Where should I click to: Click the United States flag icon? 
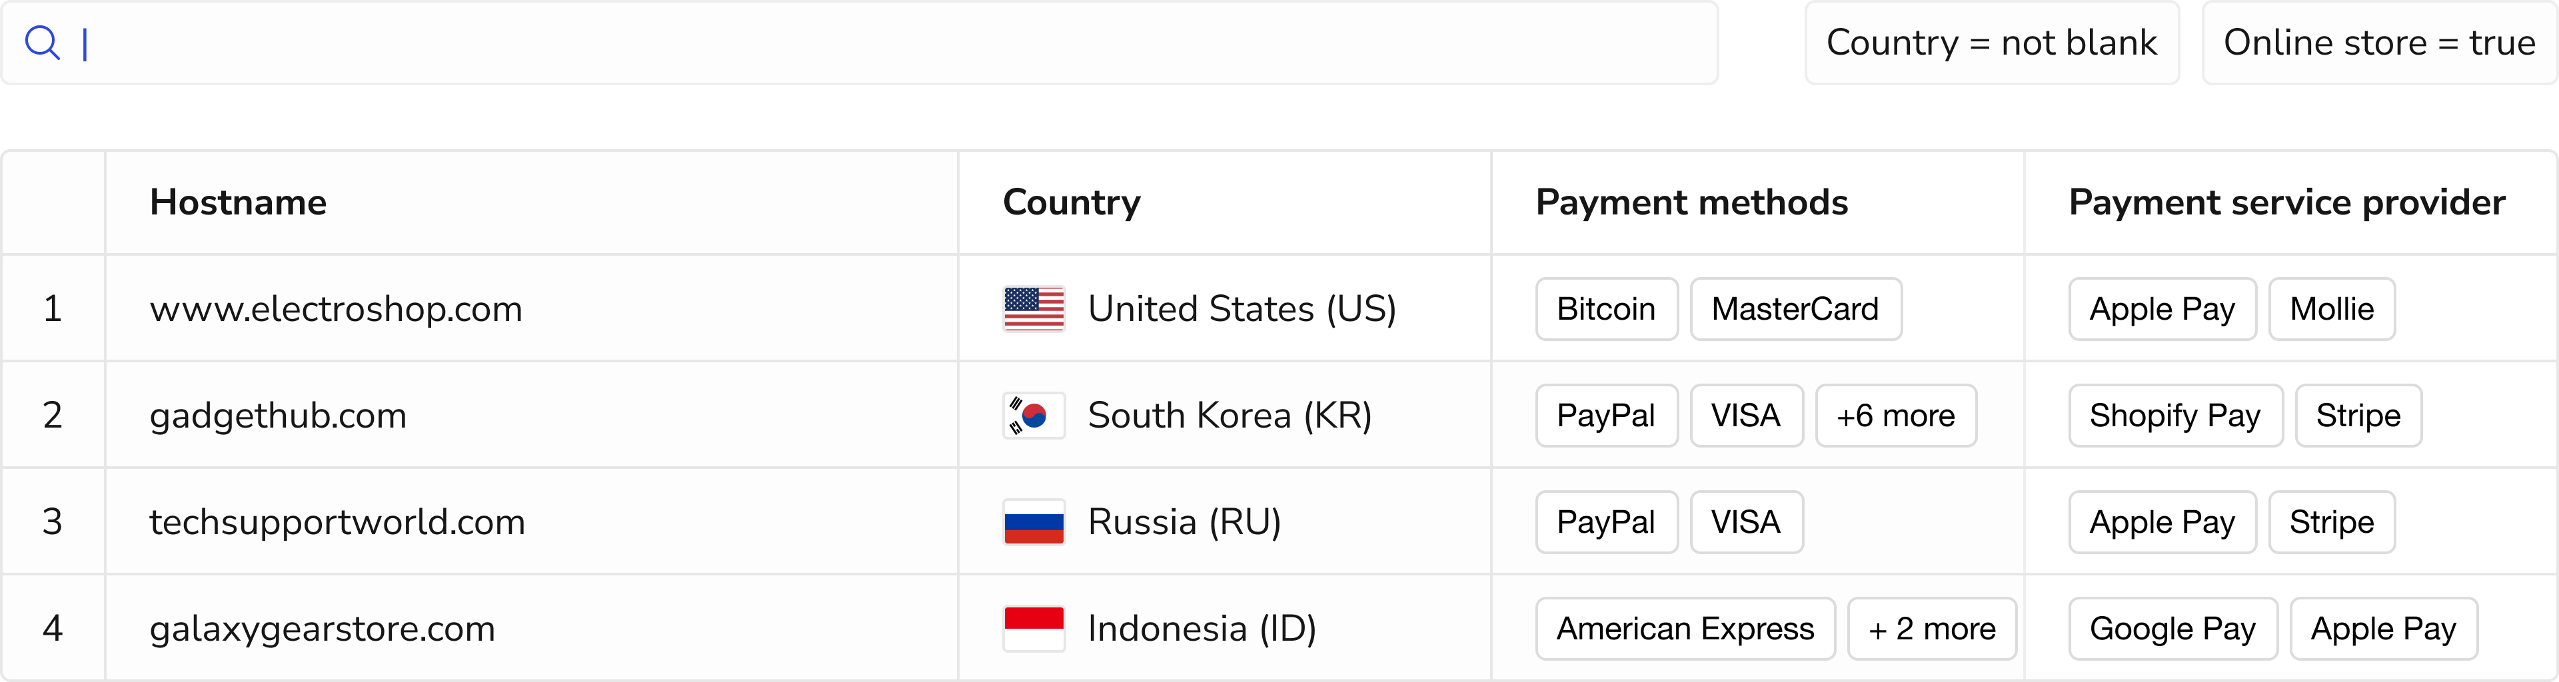click(x=1033, y=308)
